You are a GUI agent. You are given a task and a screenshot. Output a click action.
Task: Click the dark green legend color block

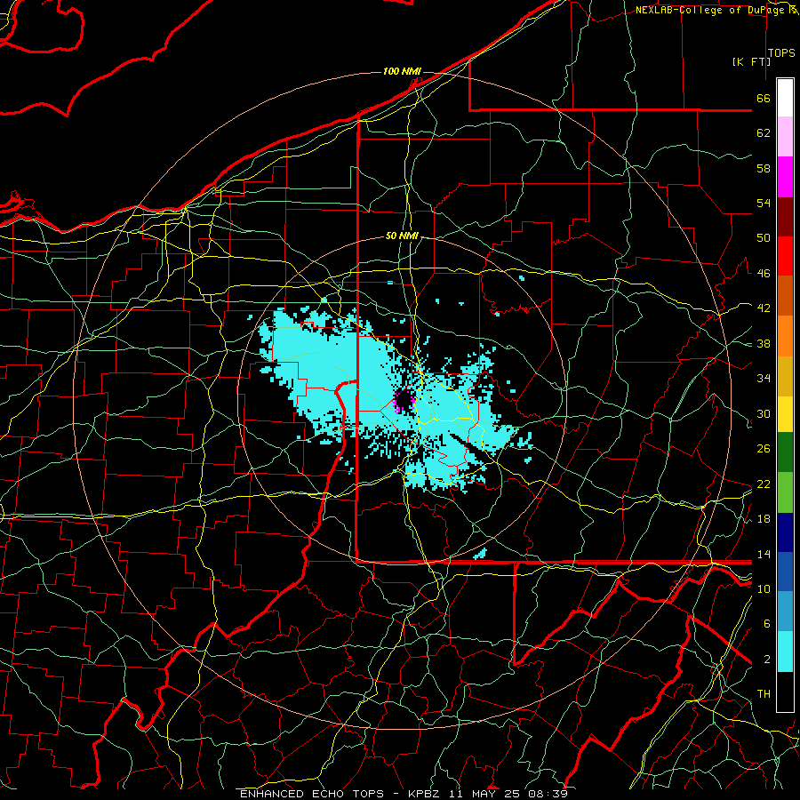pos(785,452)
